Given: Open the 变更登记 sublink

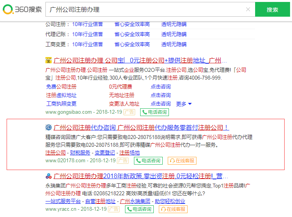Looking at the screenshot, I should pos(105,153).
